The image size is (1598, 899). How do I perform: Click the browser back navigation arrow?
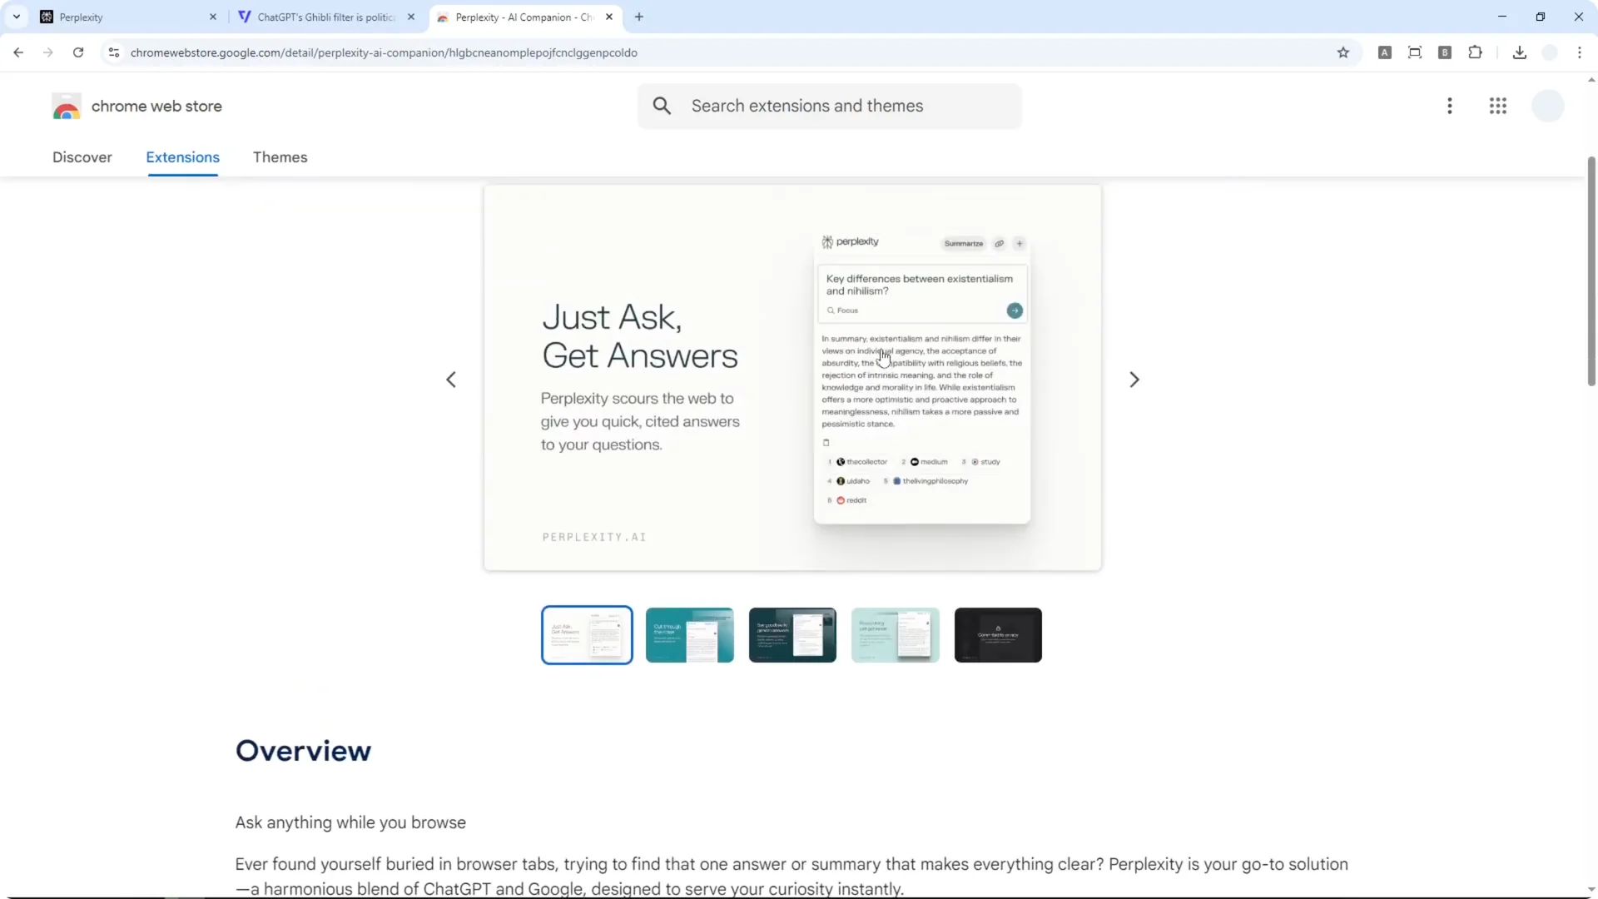pyautogui.click(x=18, y=52)
